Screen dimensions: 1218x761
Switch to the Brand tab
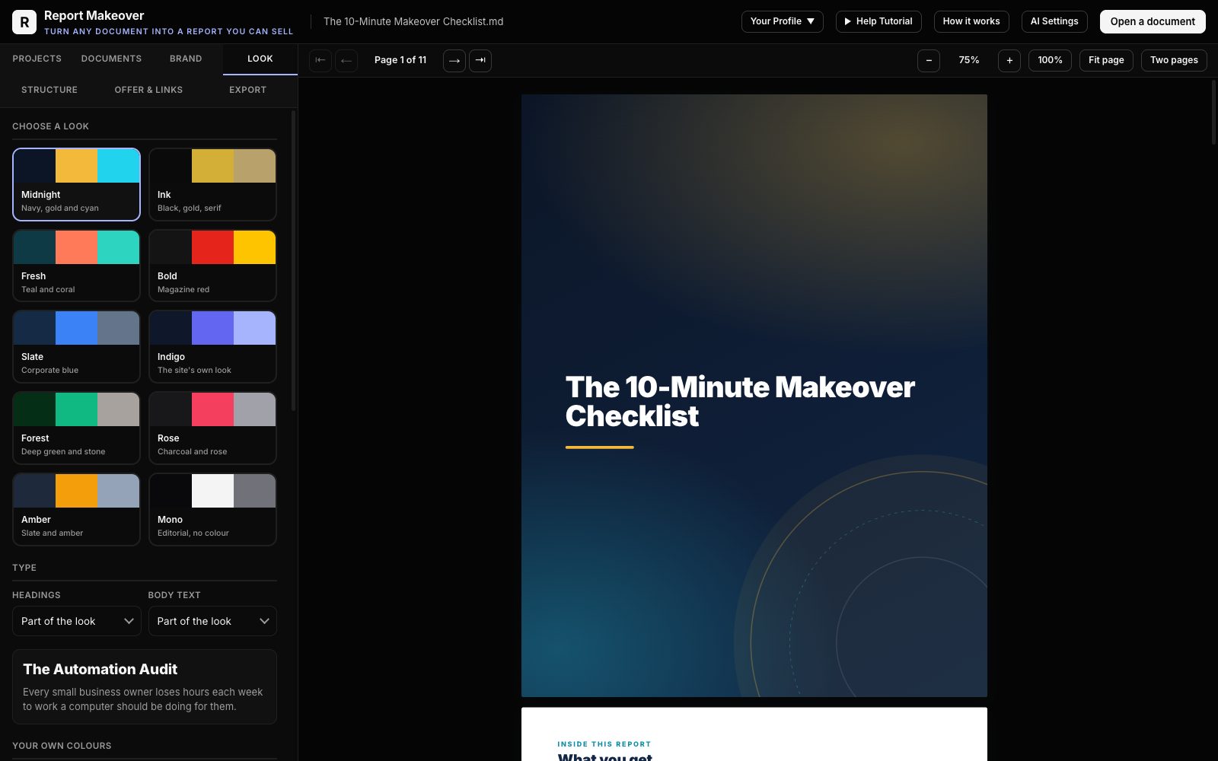186,59
